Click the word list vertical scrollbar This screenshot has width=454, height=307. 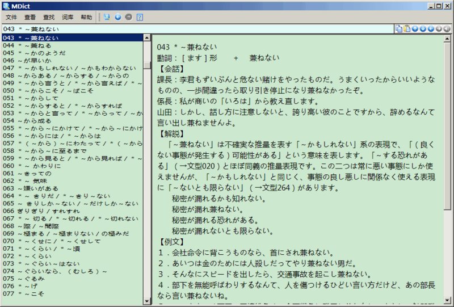point(147,170)
